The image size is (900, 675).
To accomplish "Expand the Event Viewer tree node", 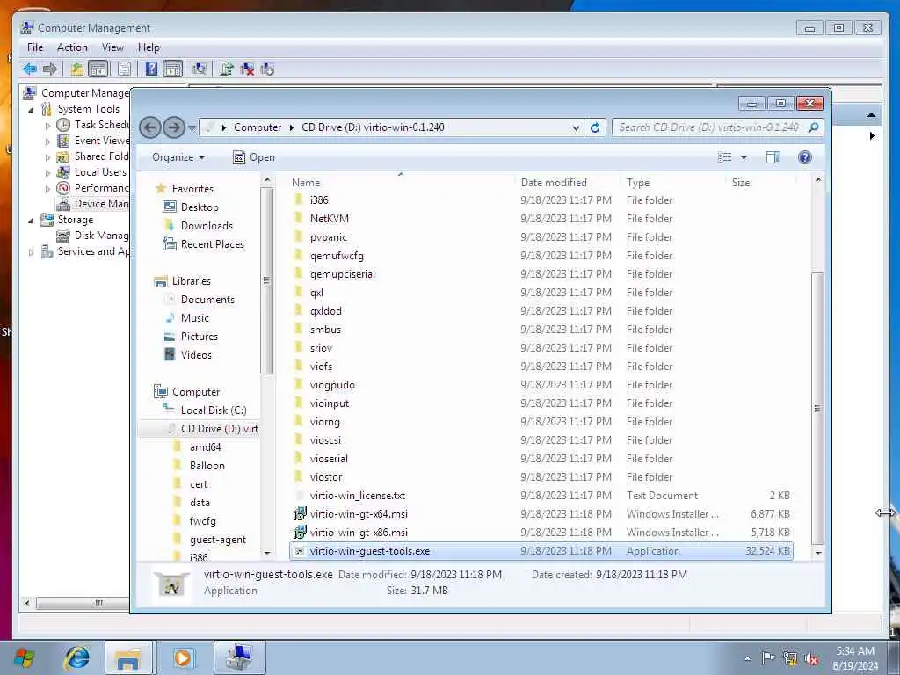I will tap(47, 142).
